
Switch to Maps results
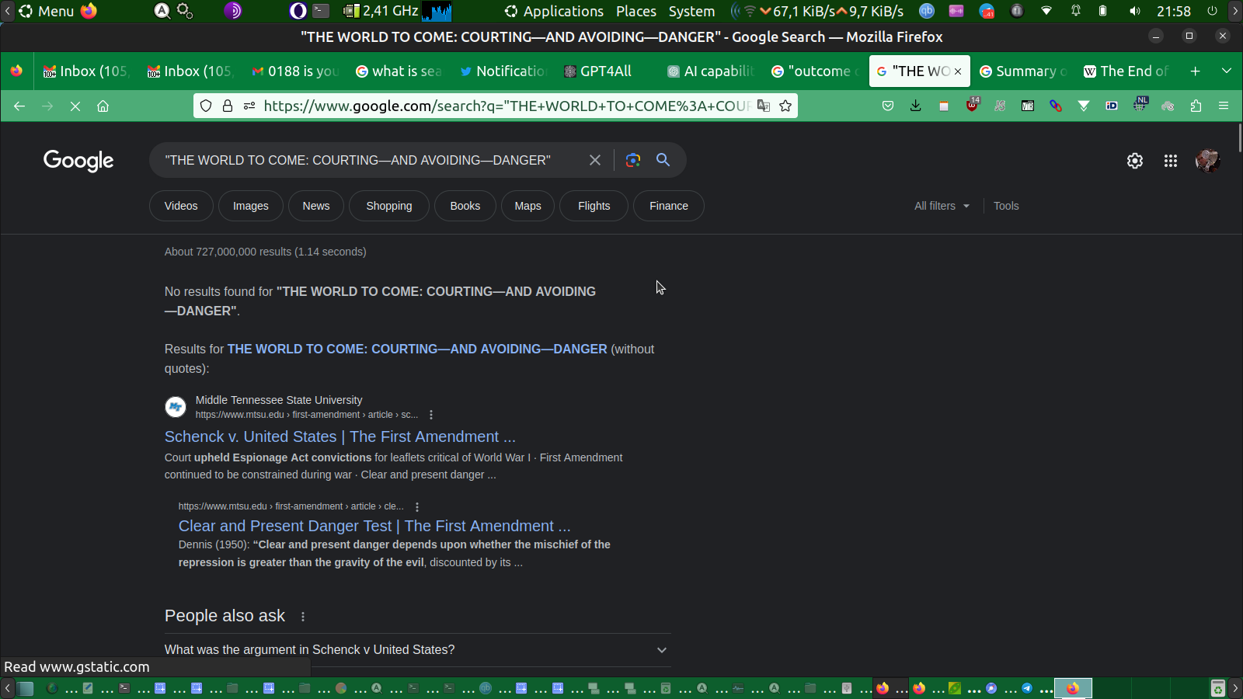click(x=528, y=206)
